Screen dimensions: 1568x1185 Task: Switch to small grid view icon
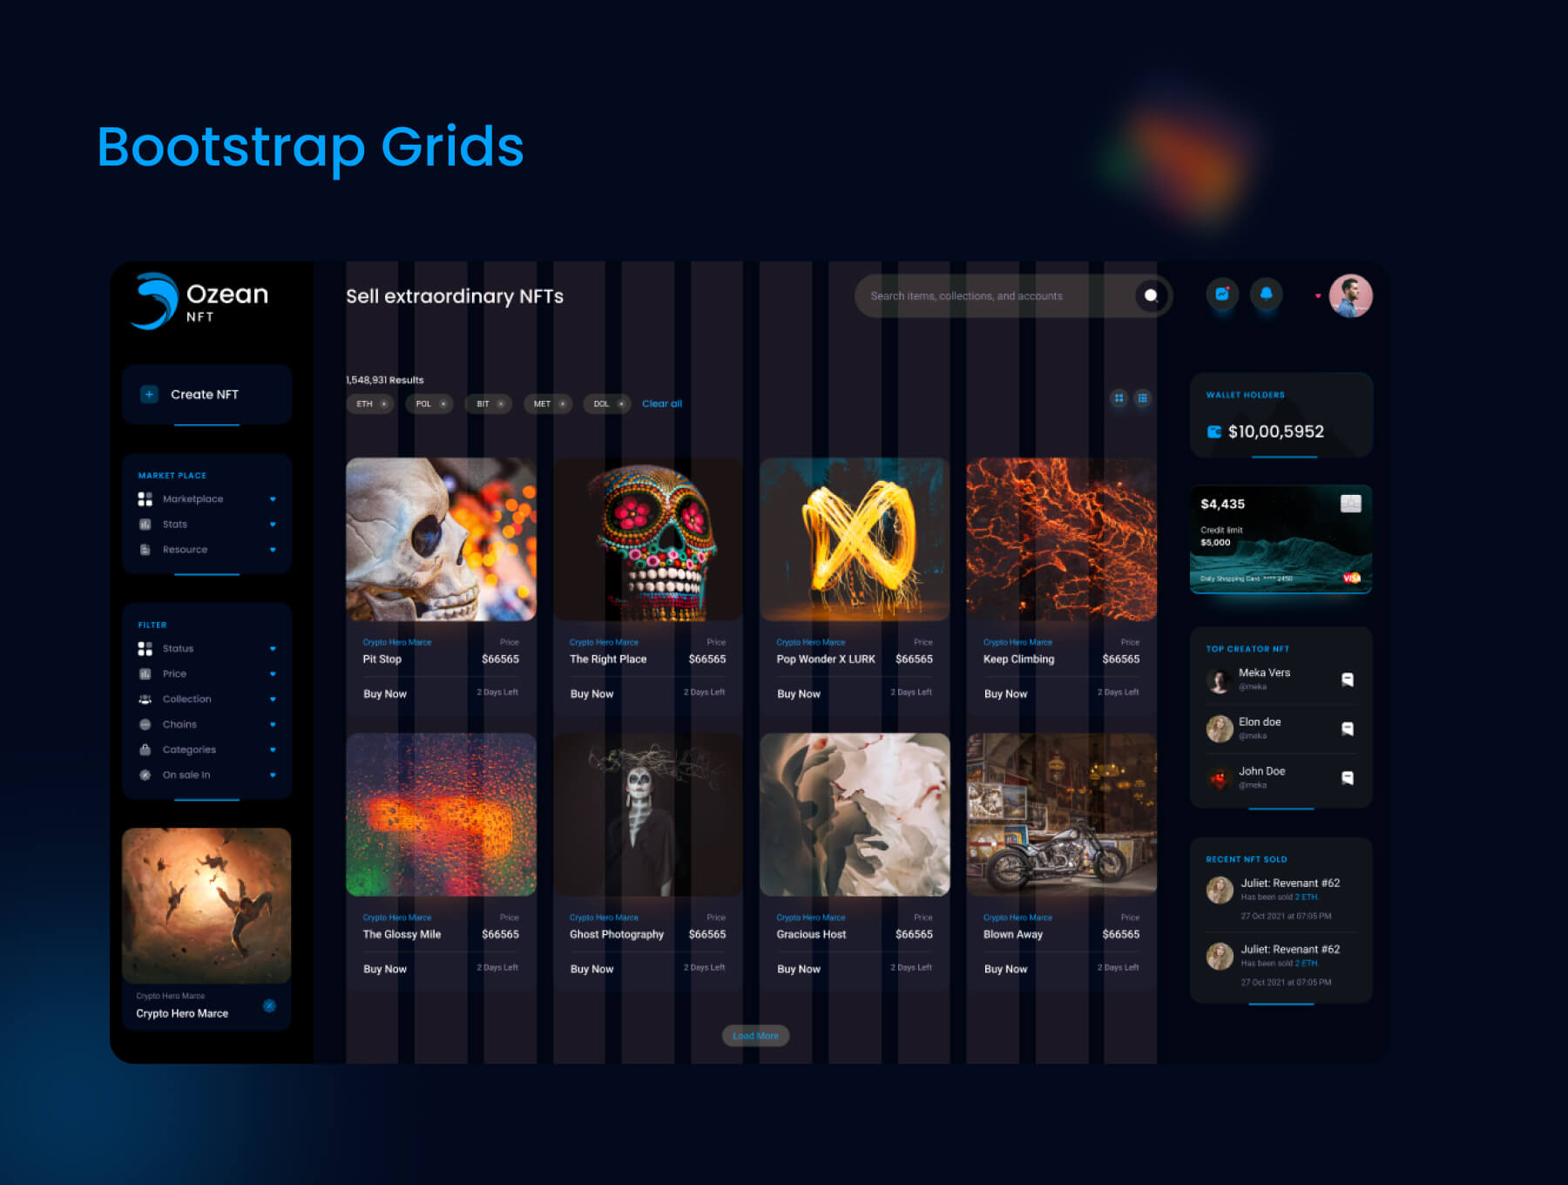coord(1142,398)
